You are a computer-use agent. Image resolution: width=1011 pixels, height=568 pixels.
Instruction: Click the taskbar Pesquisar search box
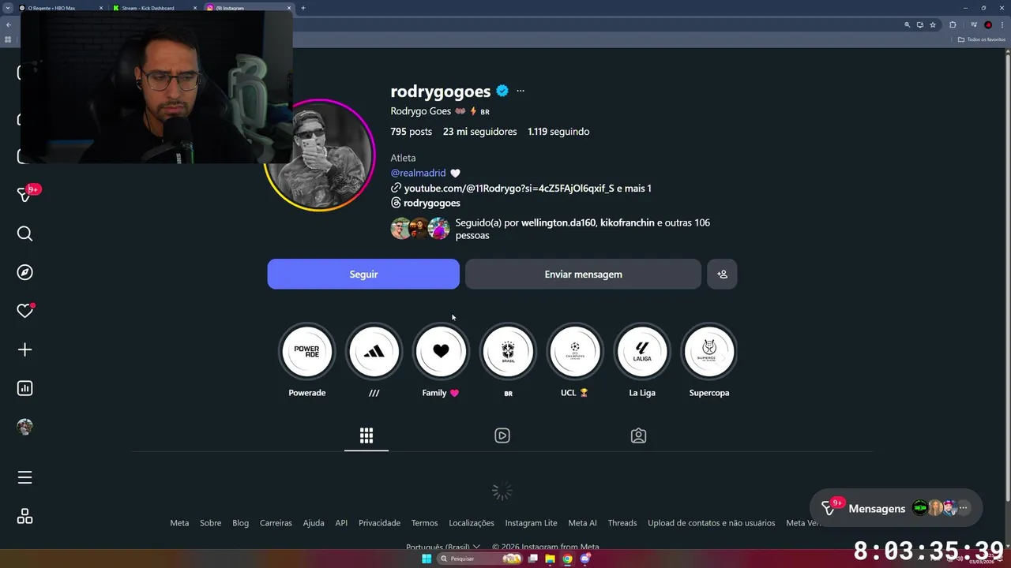480,559
